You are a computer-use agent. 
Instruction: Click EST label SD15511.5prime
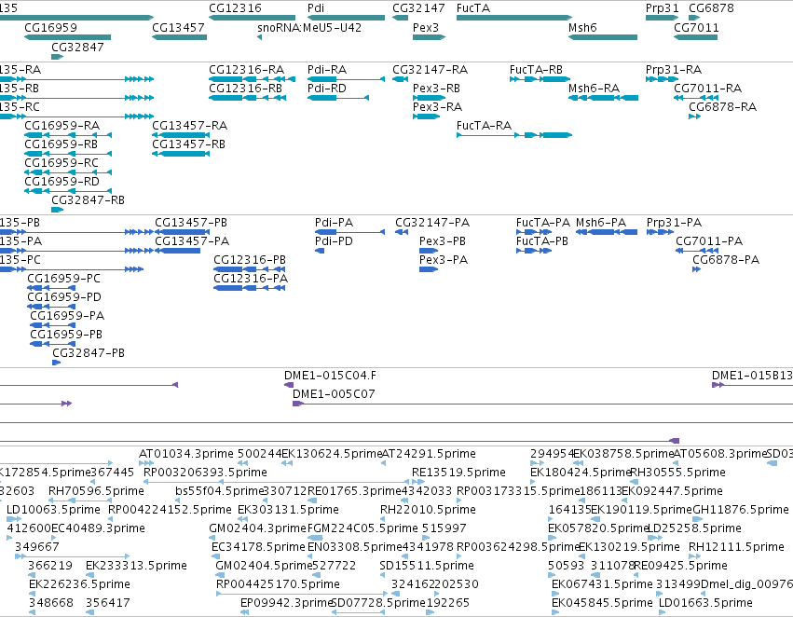click(427, 566)
